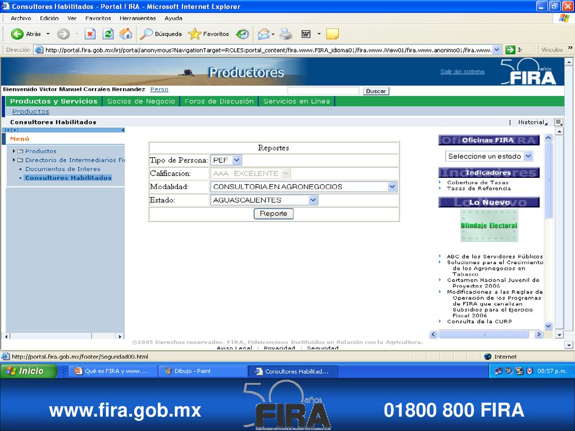Switch to Servicios en Linea tab
The width and height of the screenshot is (575, 431).
(296, 101)
